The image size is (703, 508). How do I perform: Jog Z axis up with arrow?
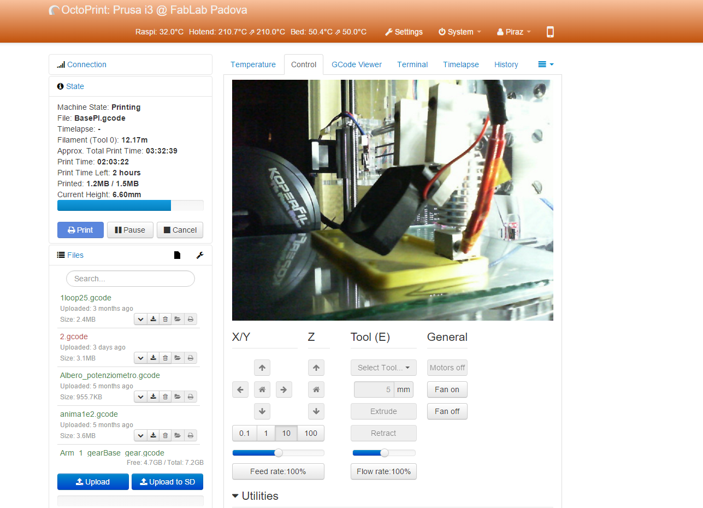316,368
